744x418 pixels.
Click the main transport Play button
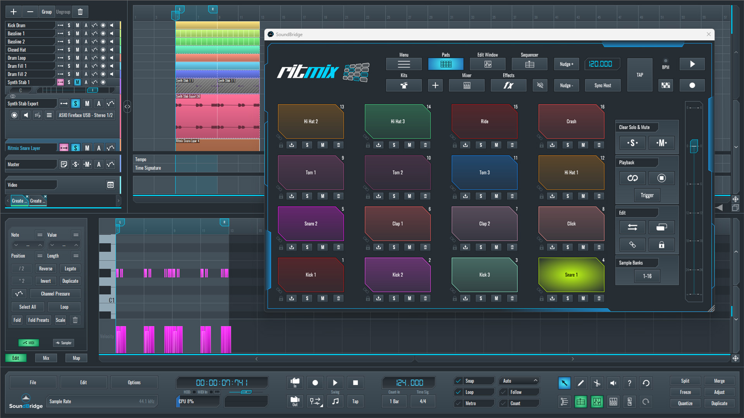(x=335, y=383)
